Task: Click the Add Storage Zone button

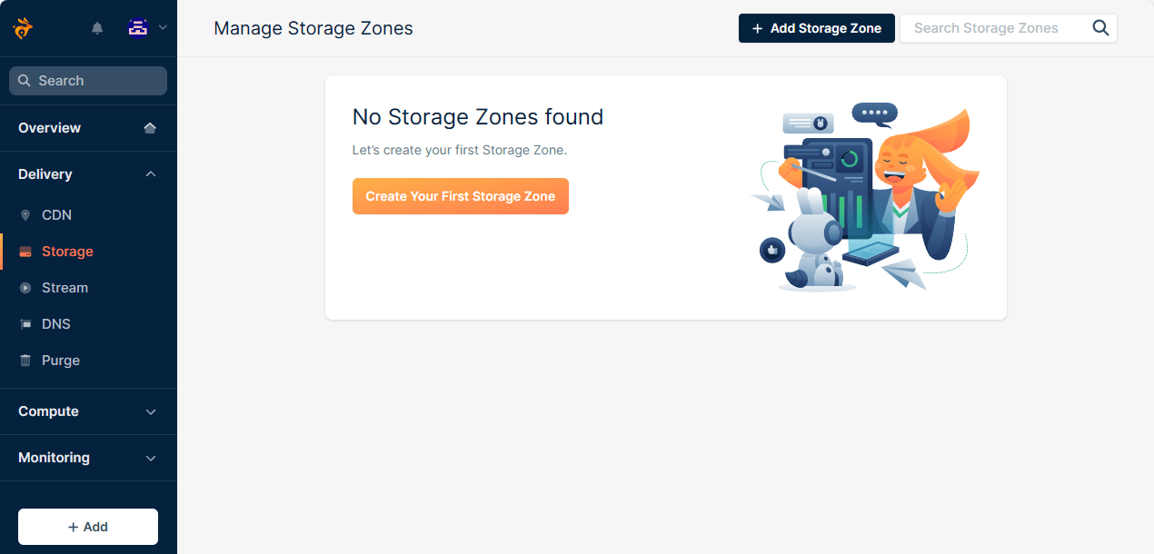Action: [817, 28]
